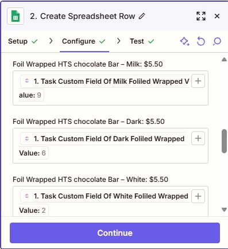Open the AI sparkle assistant icon
228x249 pixels.
[185, 41]
